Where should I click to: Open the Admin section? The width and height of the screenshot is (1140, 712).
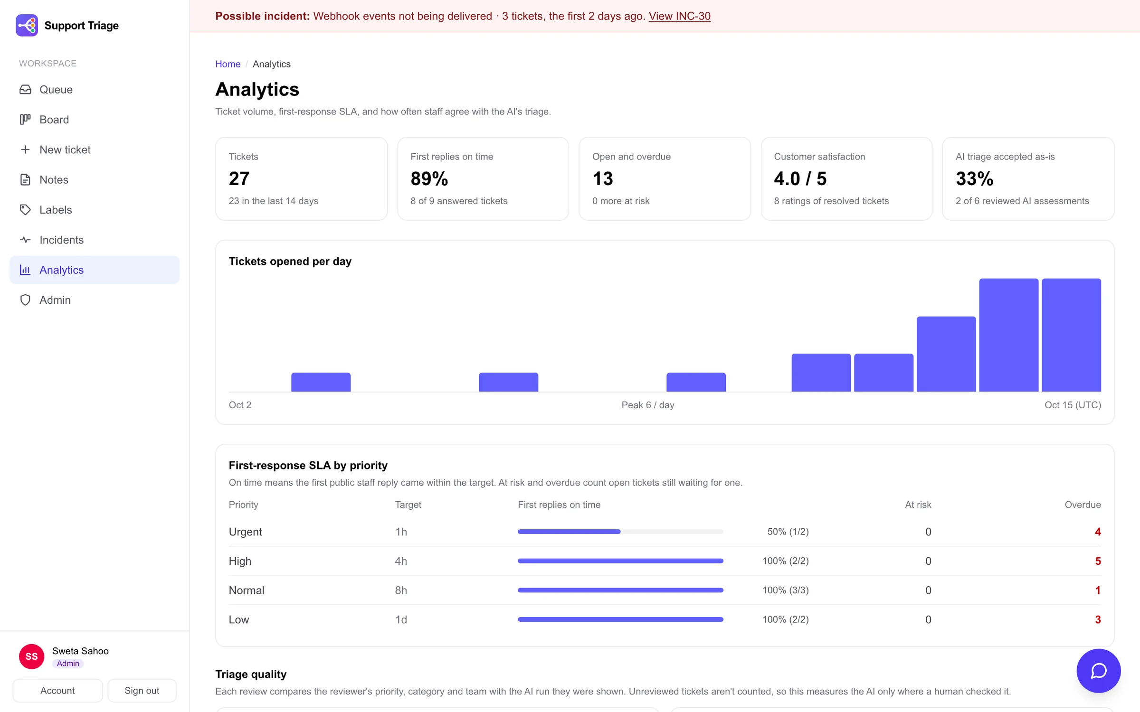[x=95, y=300]
